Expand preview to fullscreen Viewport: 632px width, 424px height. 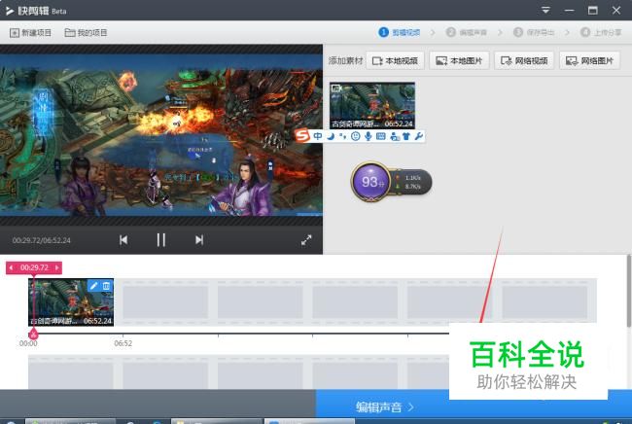(x=306, y=240)
